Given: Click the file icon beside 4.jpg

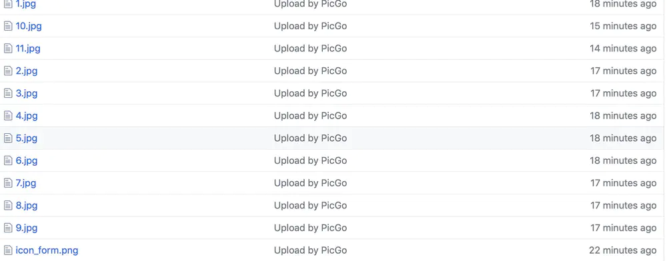Looking at the screenshot, I should [x=8, y=116].
